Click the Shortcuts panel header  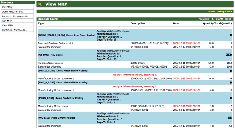point(18,2)
